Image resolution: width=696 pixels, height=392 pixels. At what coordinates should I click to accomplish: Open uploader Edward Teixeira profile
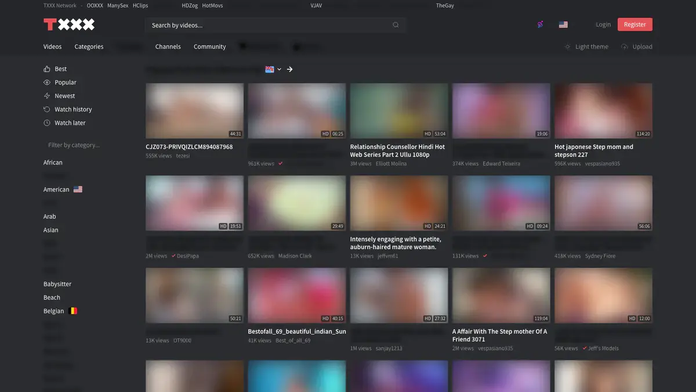(x=501, y=164)
